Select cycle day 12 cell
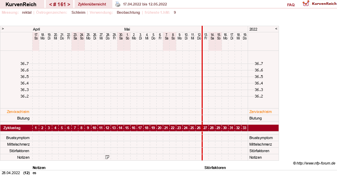337x181 pixels. tap(107, 128)
